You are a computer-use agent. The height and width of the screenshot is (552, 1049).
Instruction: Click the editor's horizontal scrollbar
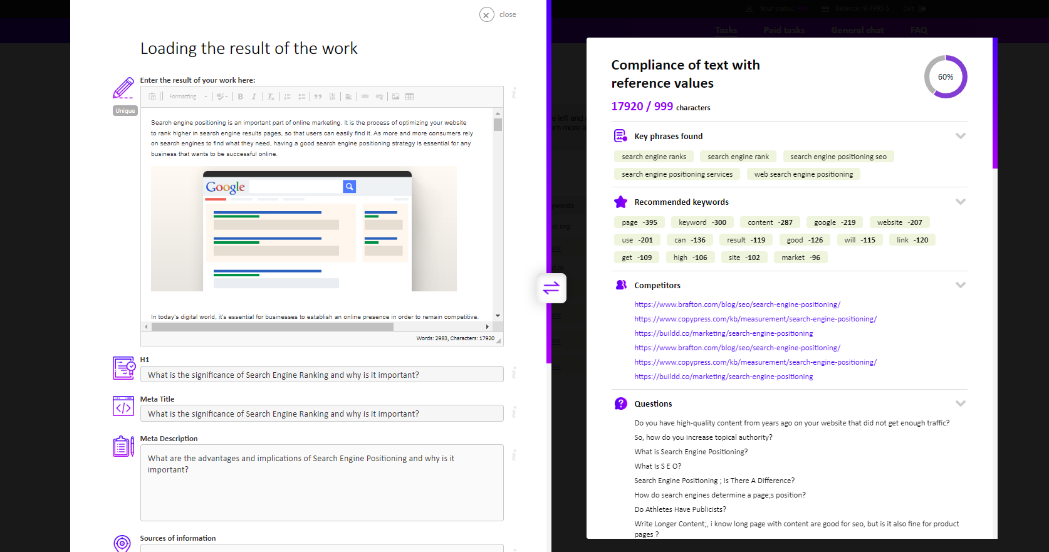(273, 326)
